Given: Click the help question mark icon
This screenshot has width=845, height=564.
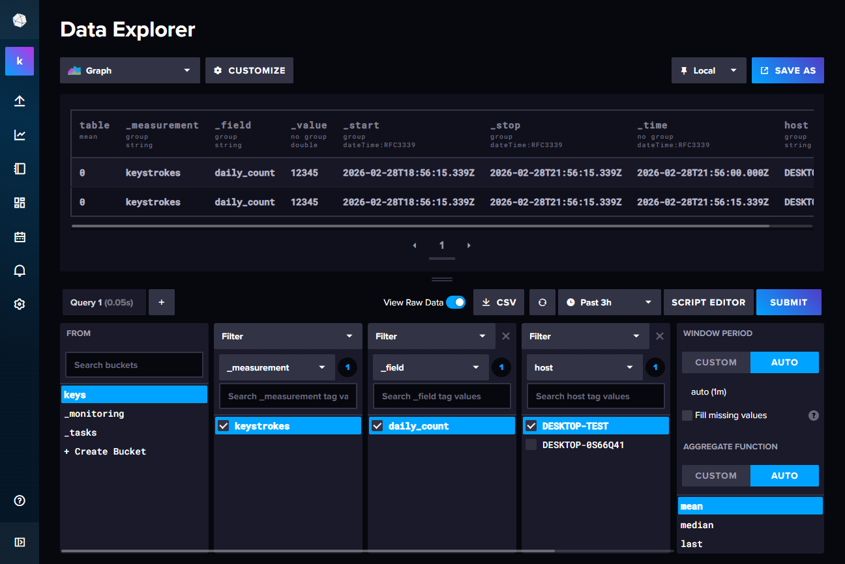Looking at the screenshot, I should [20, 501].
